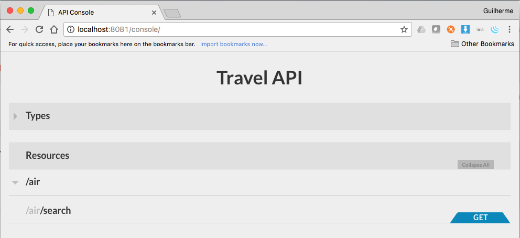Reload the API Console page

coord(39,29)
